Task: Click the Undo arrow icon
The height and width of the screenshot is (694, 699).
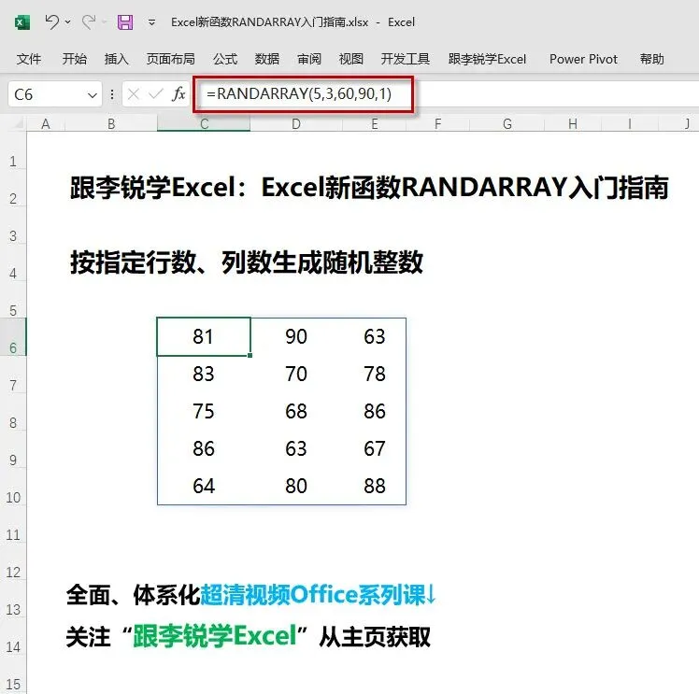Action: tap(51, 21)
